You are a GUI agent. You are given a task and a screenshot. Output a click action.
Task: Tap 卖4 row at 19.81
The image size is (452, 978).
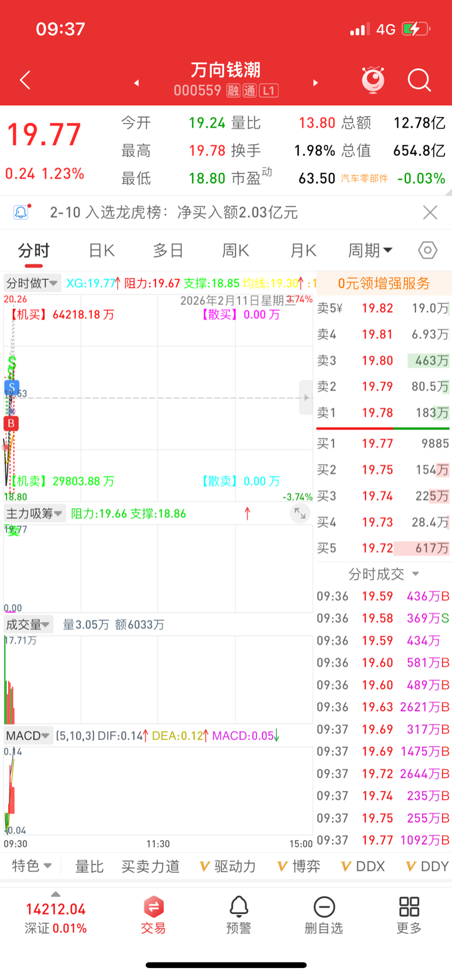pyautogui.click(x=384, y=335)
